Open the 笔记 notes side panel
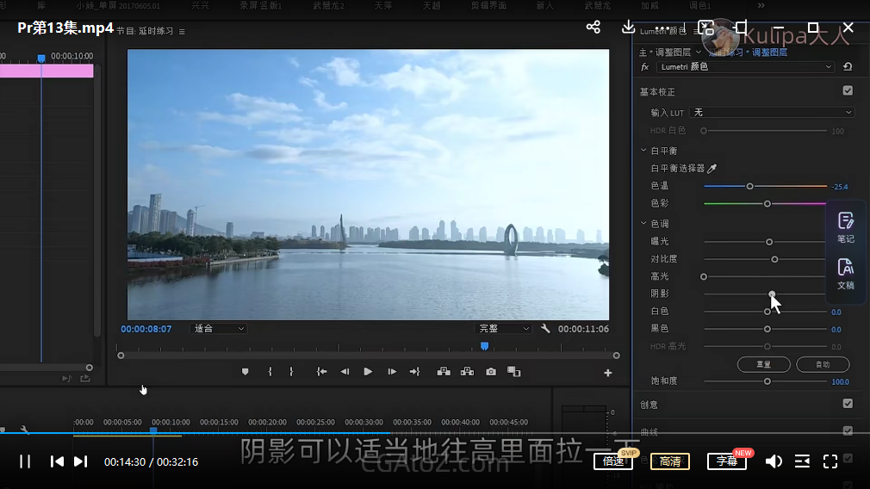Viewport: 870px width, 489px height. tap(845, 227)
